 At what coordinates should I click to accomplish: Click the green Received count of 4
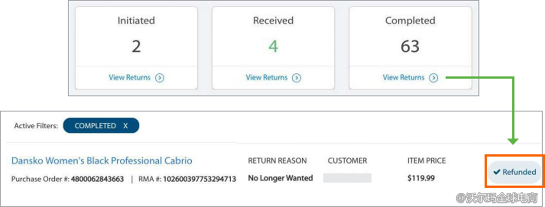click(273, 46)
